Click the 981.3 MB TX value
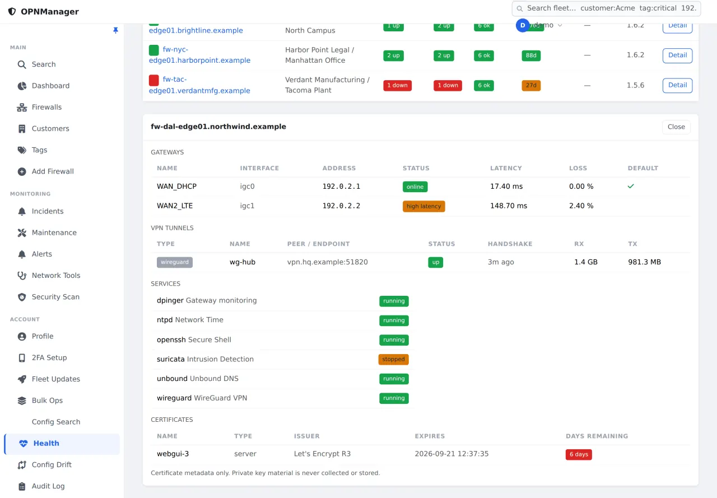Viewport: 717px width, 498px height. pyautogui.click(x=644, y=262)
